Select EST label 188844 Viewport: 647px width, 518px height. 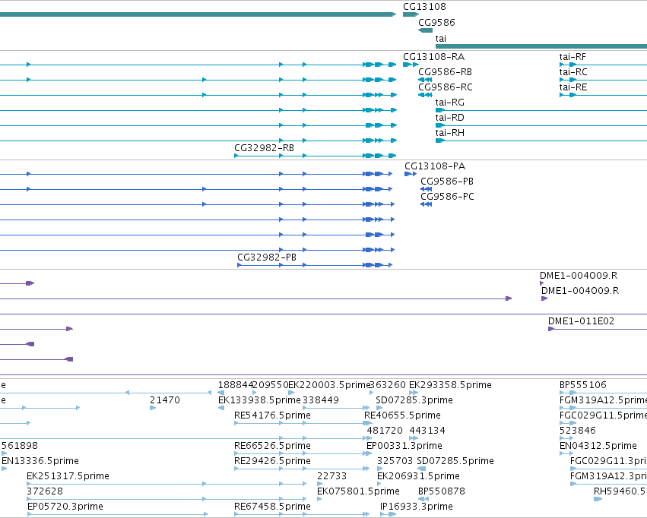tap(235, 385)
